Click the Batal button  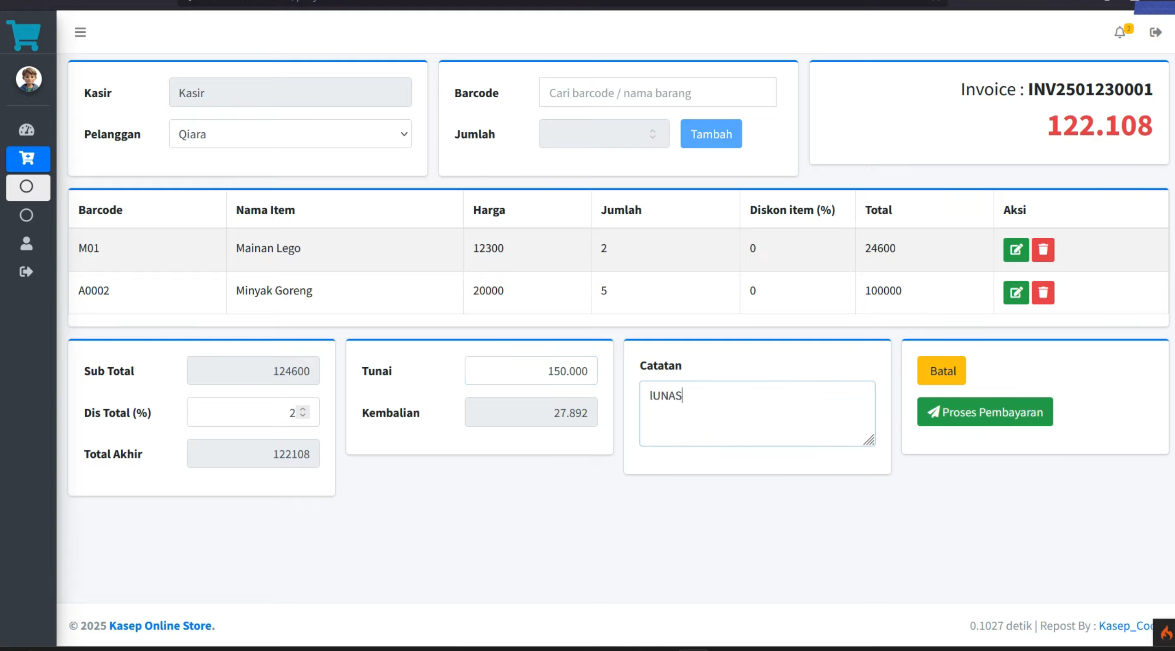pyautogui.click(x=941, y=371)
